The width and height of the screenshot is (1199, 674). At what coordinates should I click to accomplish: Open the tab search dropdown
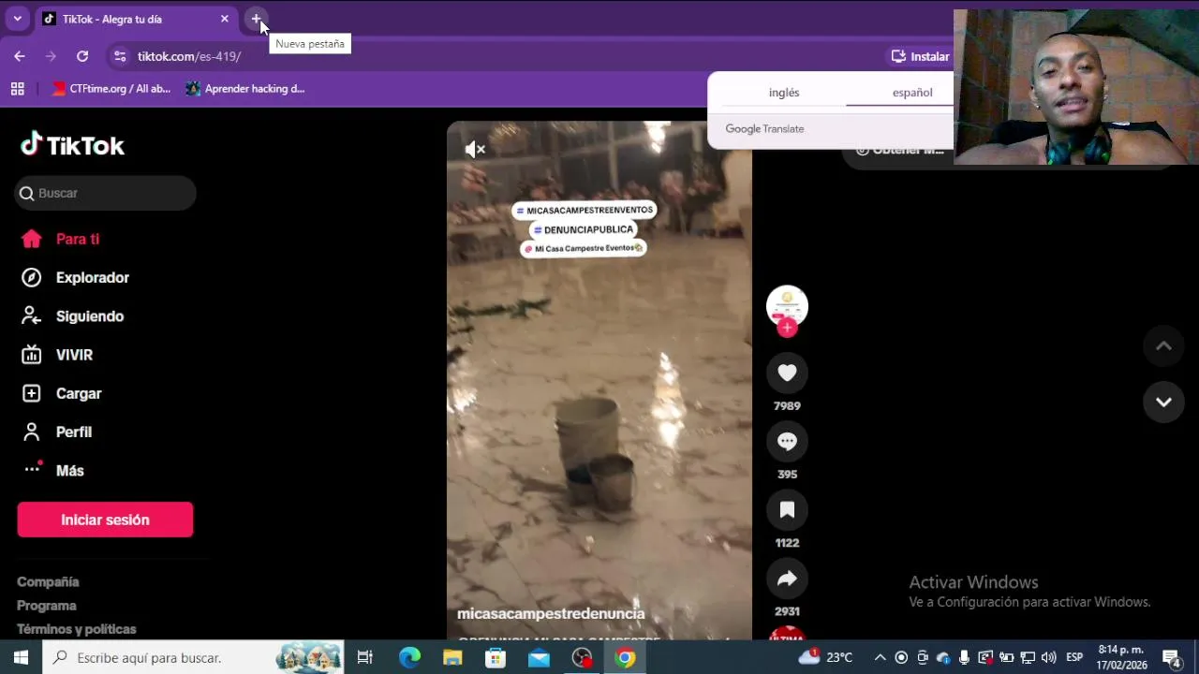(x=17, y=19)
